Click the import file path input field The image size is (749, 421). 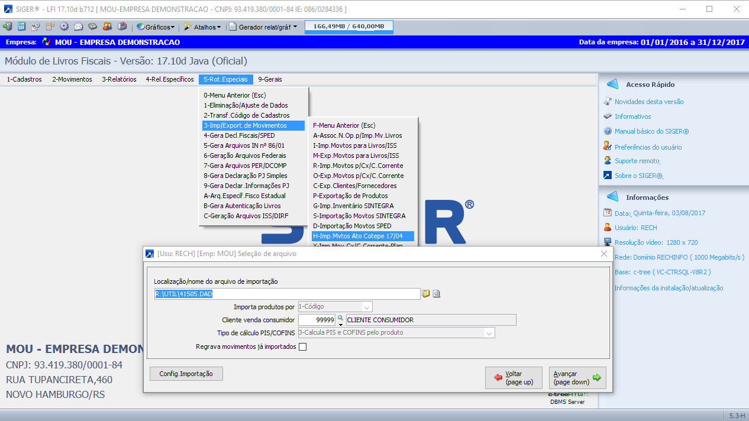coord(287,294)
